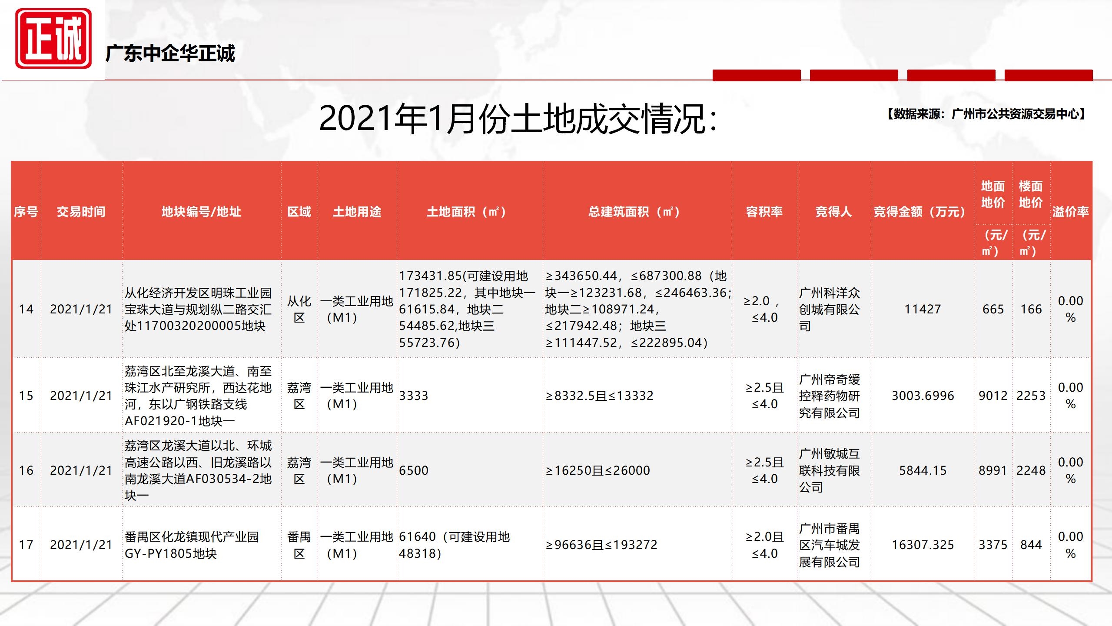Click the 溢价率 column header
1112x626 pixels.
click(x=1070, y=212)
